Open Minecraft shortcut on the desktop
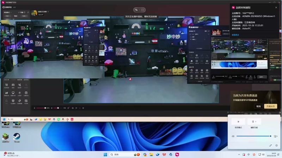The image size is (282, 158). [x=6, y=138]
